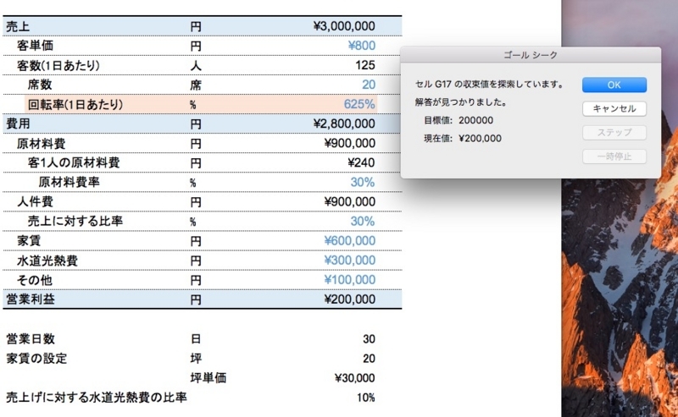The image size is (678, 417).
Task: Select the セル G17 convergence message
Action: click(x=489, y=85)
